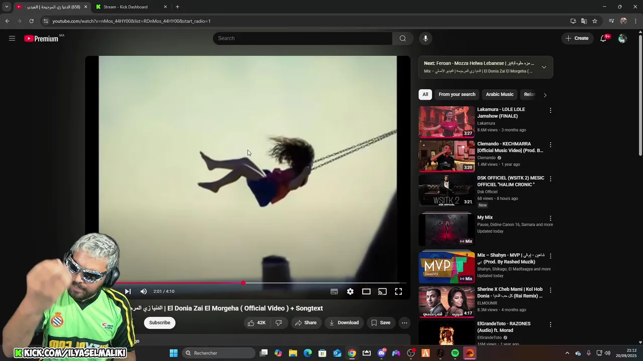643x361 pixels.
Task: Open the My Mix thumbnail
Action: [x=447, y=230]
